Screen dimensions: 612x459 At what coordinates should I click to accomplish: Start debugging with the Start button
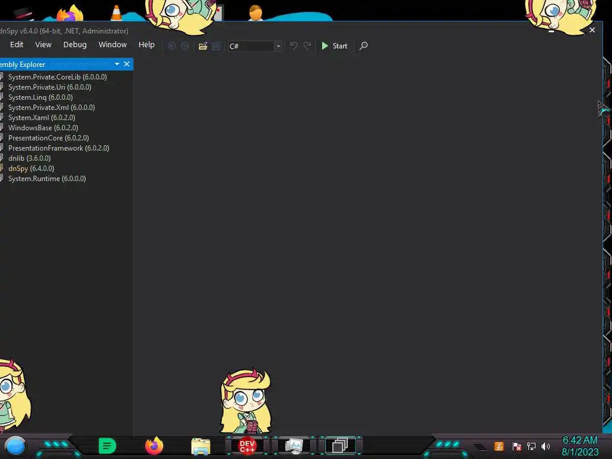335,46
